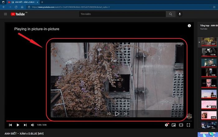This screenshot has width=218, height=137.
Task: Click the Tìm kiếm search field
Action: (x=122, y=14)
